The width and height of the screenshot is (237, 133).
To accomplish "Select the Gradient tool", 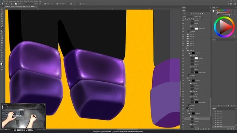I will [2, 38].
